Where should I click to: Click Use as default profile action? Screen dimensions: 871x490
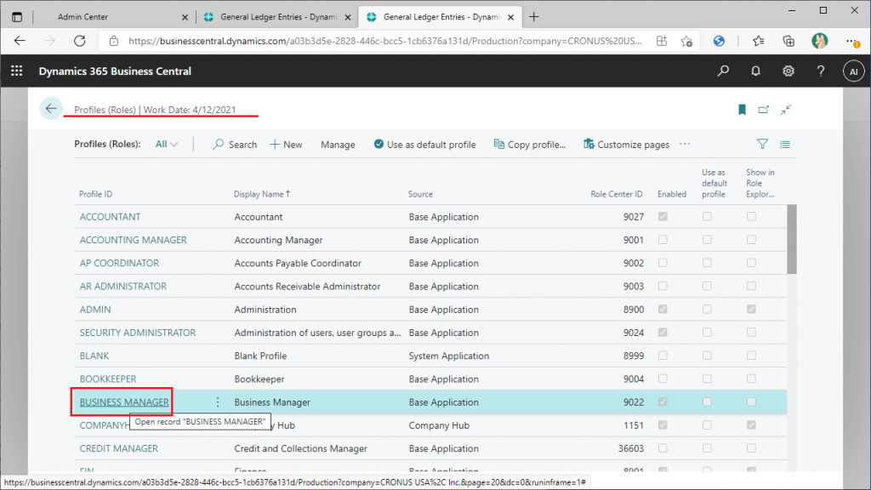[425, 145]
